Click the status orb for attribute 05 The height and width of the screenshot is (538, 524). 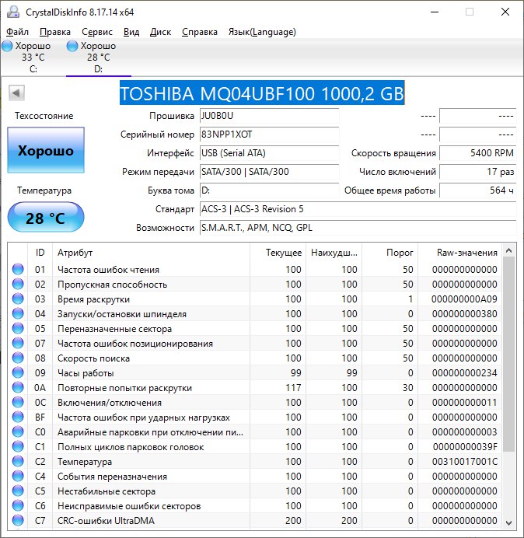18,328
